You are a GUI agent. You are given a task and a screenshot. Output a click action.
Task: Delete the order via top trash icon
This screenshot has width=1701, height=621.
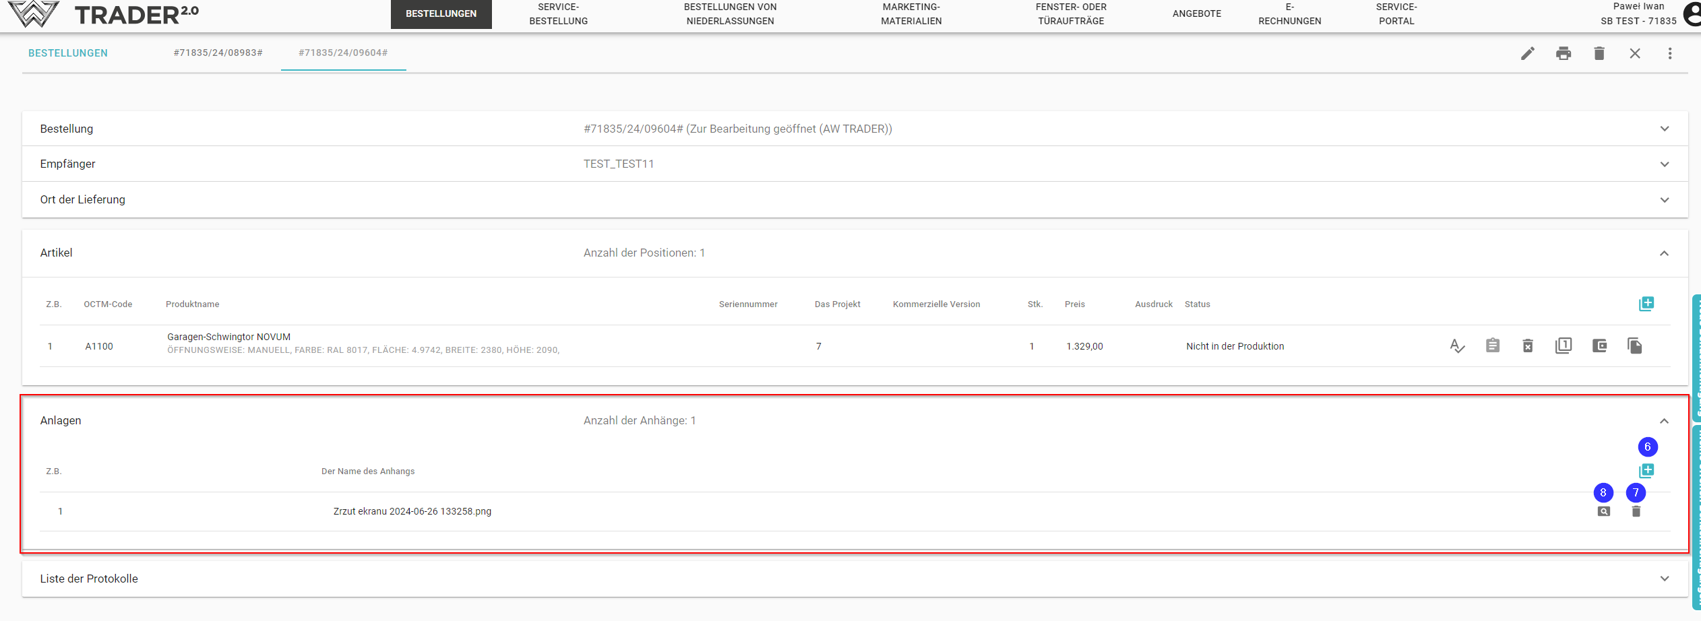[1599, 53]
